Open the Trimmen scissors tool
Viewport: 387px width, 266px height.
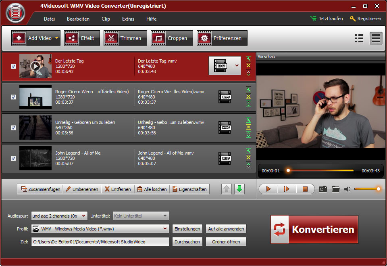point(125,38)
